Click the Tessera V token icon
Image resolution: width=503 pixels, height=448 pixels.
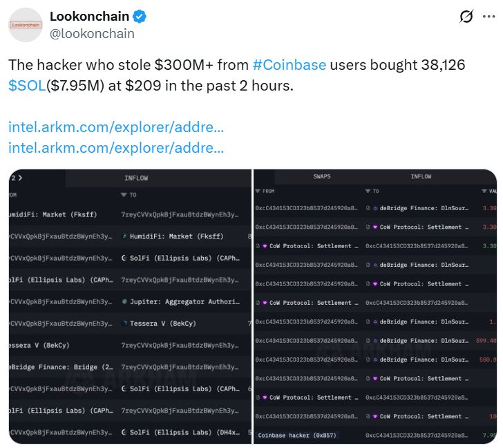tap(124, 324)
